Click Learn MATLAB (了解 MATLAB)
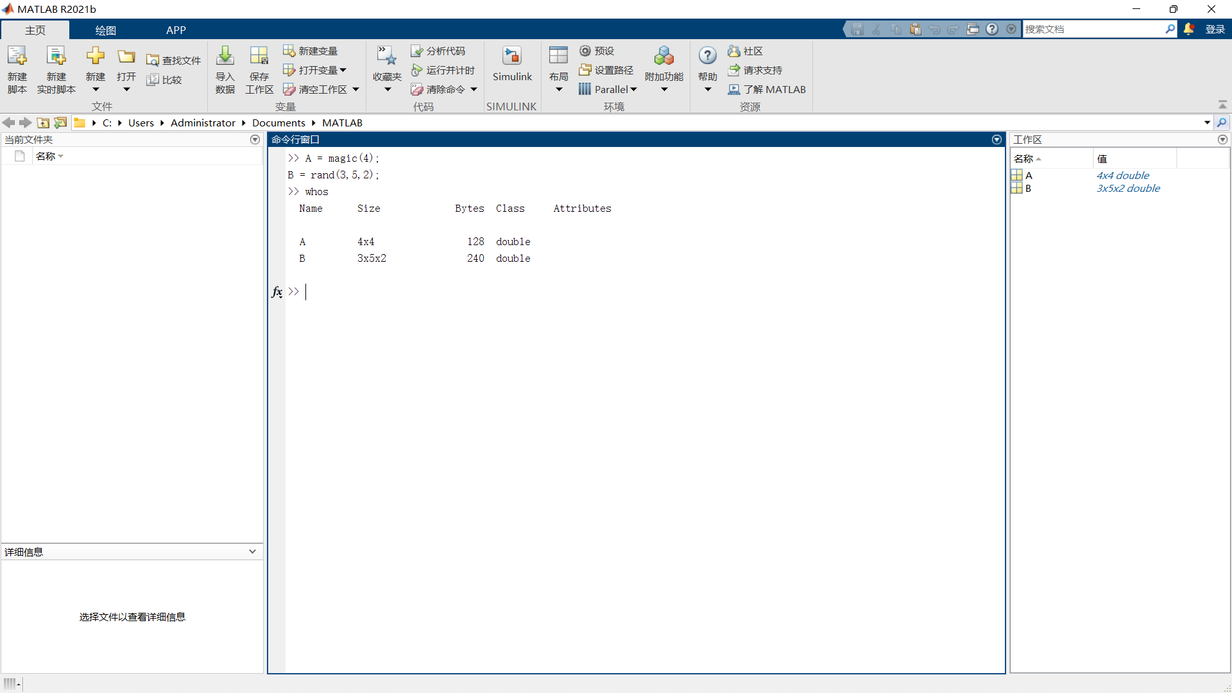This screenshot has width=1232, height=693. tap(767, 89)
